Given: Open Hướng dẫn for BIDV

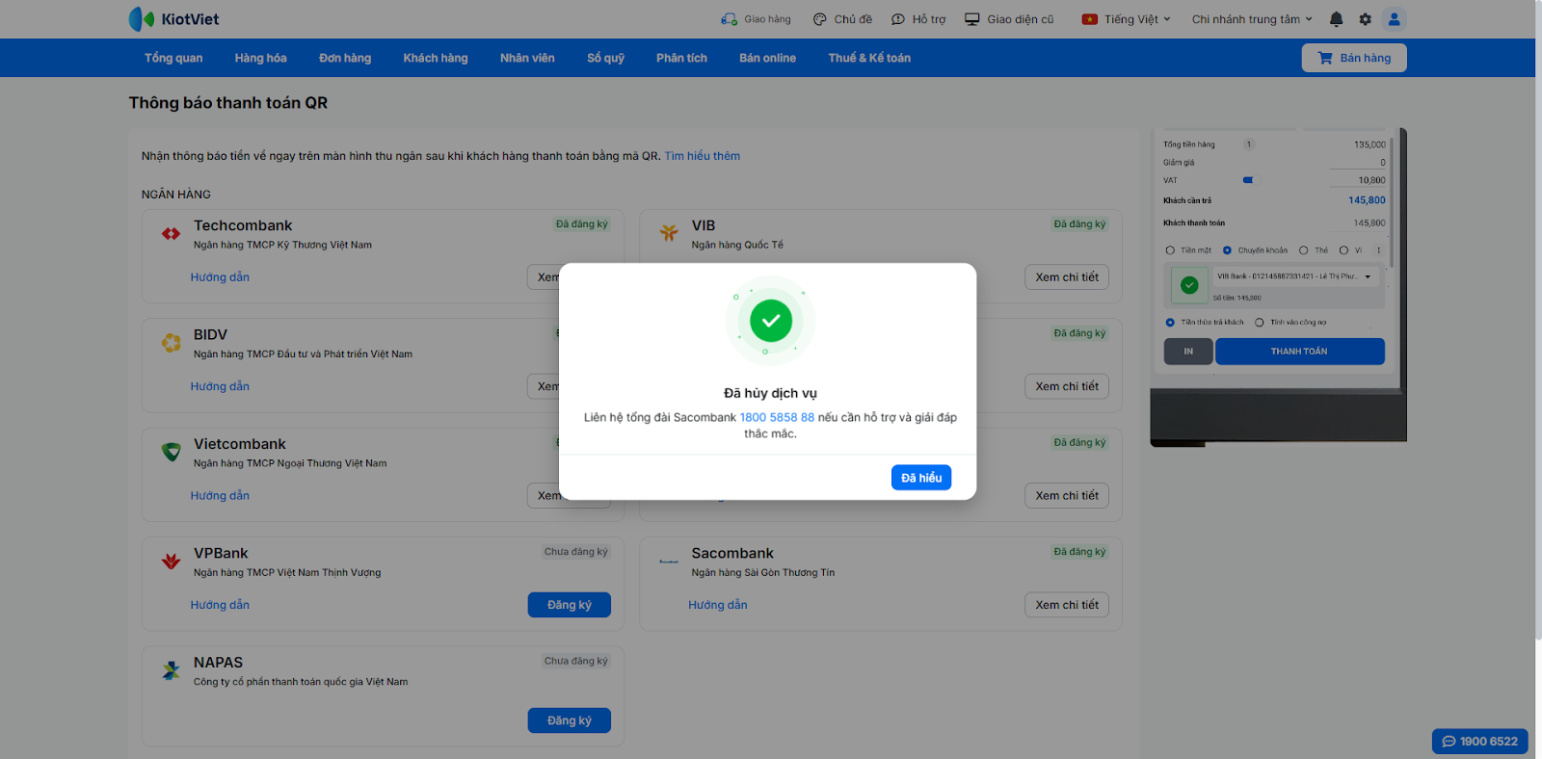Looking at the screenshot, I should [x=220, y=386].
